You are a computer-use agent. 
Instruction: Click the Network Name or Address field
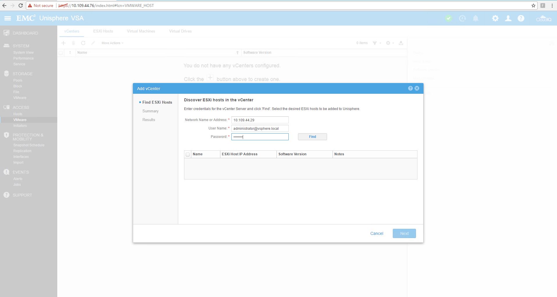coord(260,120)
